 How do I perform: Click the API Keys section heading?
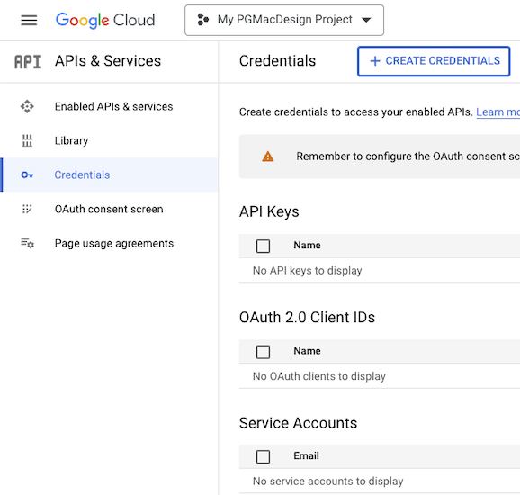tap(269, 211)
